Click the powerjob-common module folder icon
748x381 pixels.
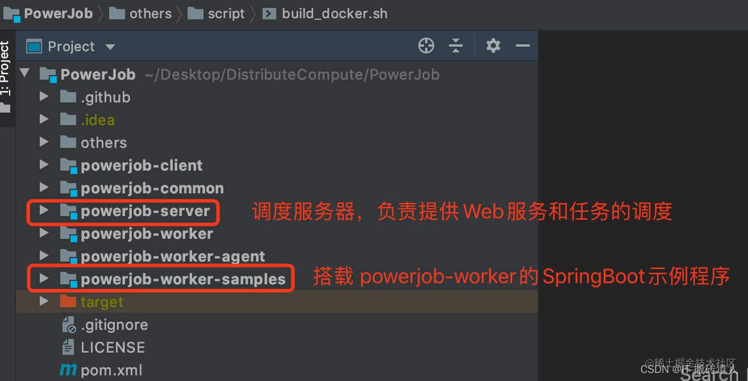[x=68, y=188]
